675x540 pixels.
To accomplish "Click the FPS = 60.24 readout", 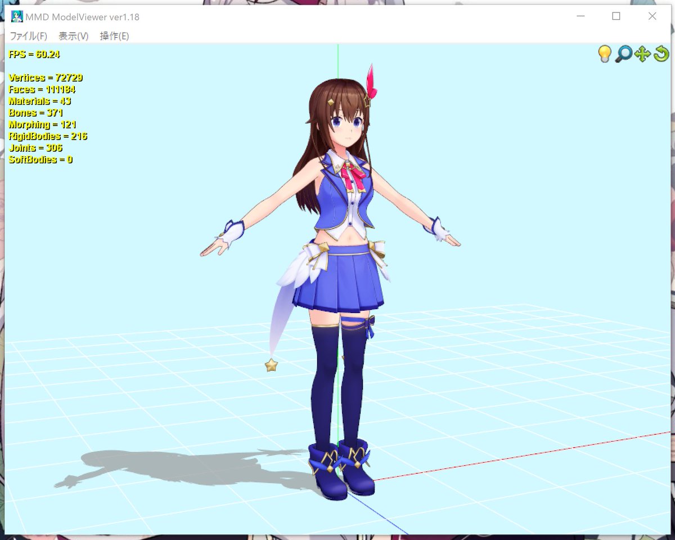I will [34, 55].
